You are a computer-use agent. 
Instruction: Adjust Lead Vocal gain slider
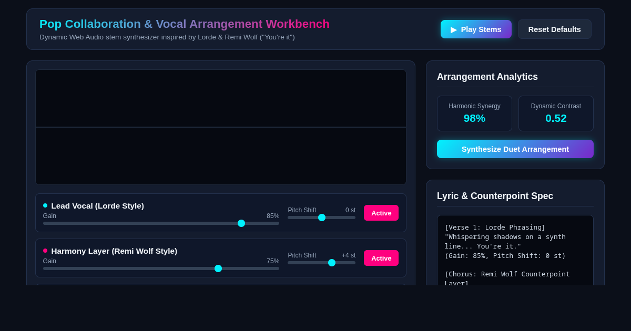tap(161, 223)
